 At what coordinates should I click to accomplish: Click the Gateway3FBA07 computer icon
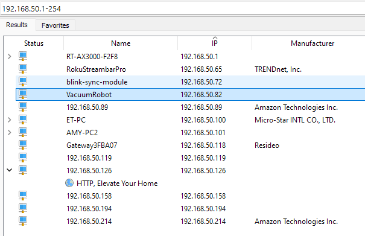point(23,145)
